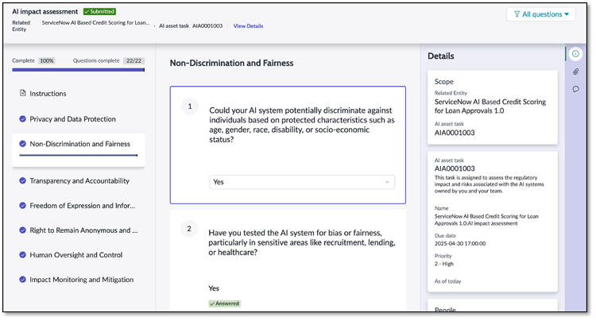Click the Privacy and Data Protection checkmark icon
The height and width of the screenshot is (321, 596).
pos(22,119)
